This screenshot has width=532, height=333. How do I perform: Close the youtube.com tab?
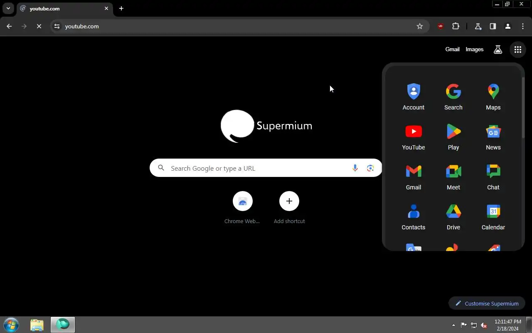[106, 8]
